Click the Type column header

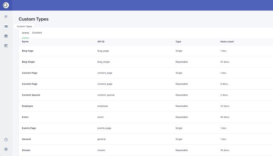coord(178,42)
